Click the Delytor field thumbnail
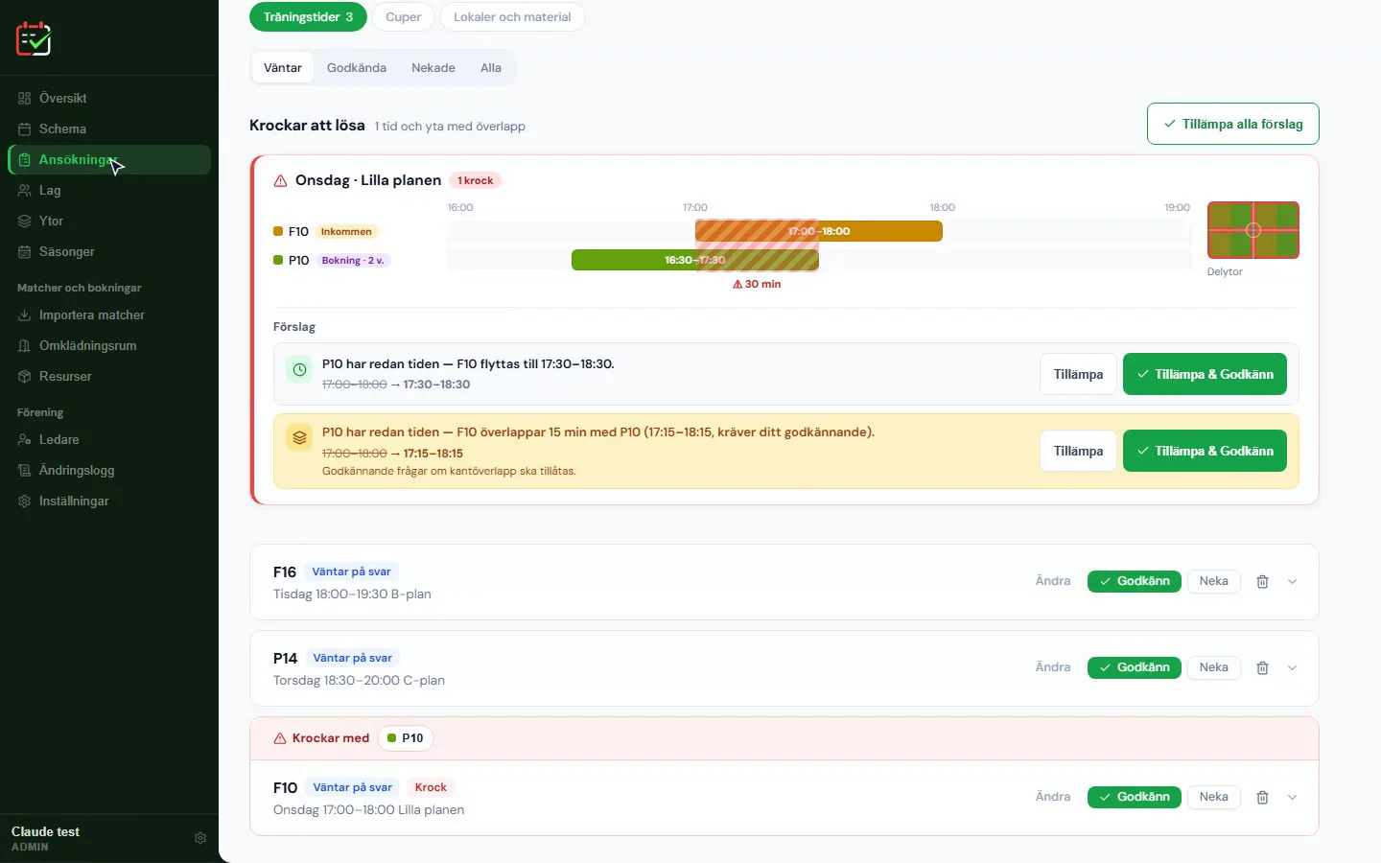 click(x=1253, y=230)
